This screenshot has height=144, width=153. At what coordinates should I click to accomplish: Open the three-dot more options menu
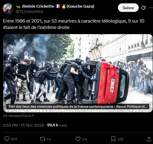coord(151,8)
